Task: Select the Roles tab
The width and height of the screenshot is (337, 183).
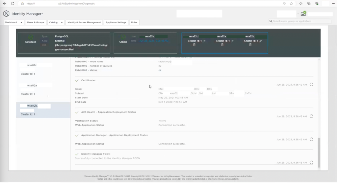Action: coord(134,22)
